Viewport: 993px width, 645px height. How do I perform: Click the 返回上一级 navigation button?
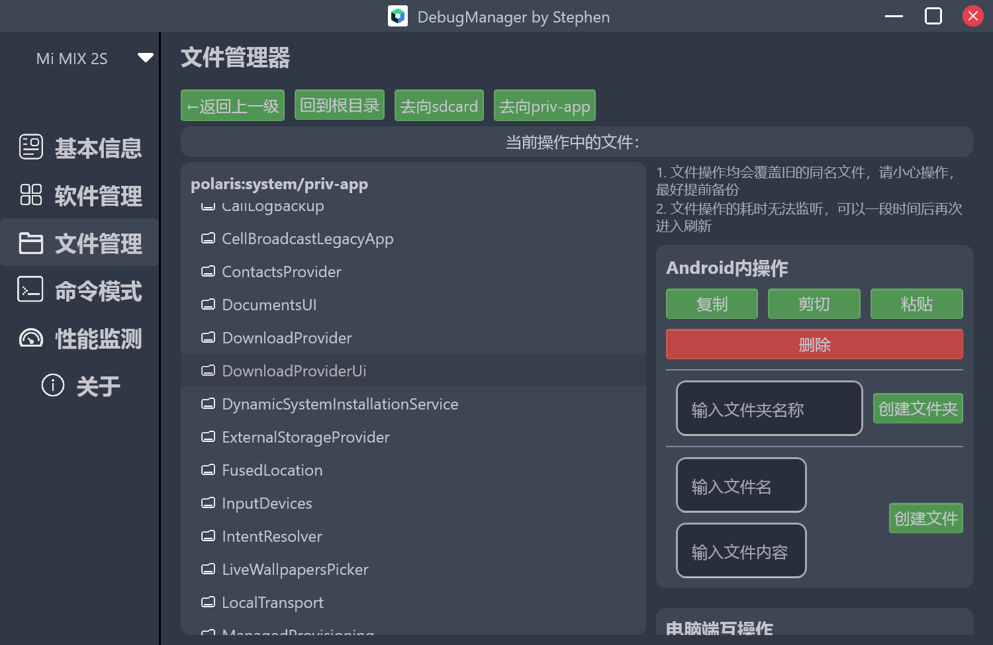point(232,105)
